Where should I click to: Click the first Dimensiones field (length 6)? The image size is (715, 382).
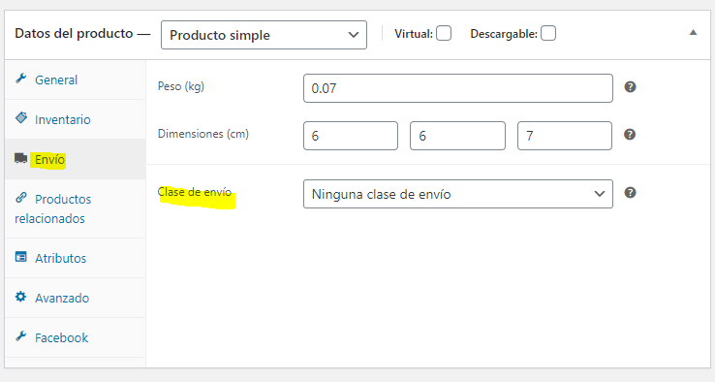351,136
